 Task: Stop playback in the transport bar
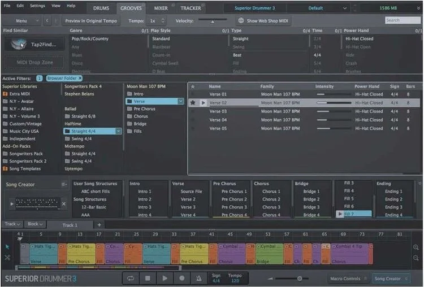[x=148, y=278]
